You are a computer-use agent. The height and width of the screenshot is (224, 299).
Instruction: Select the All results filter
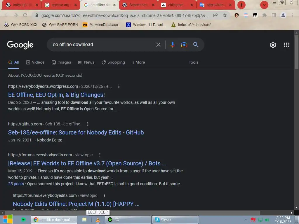(13, 62)
